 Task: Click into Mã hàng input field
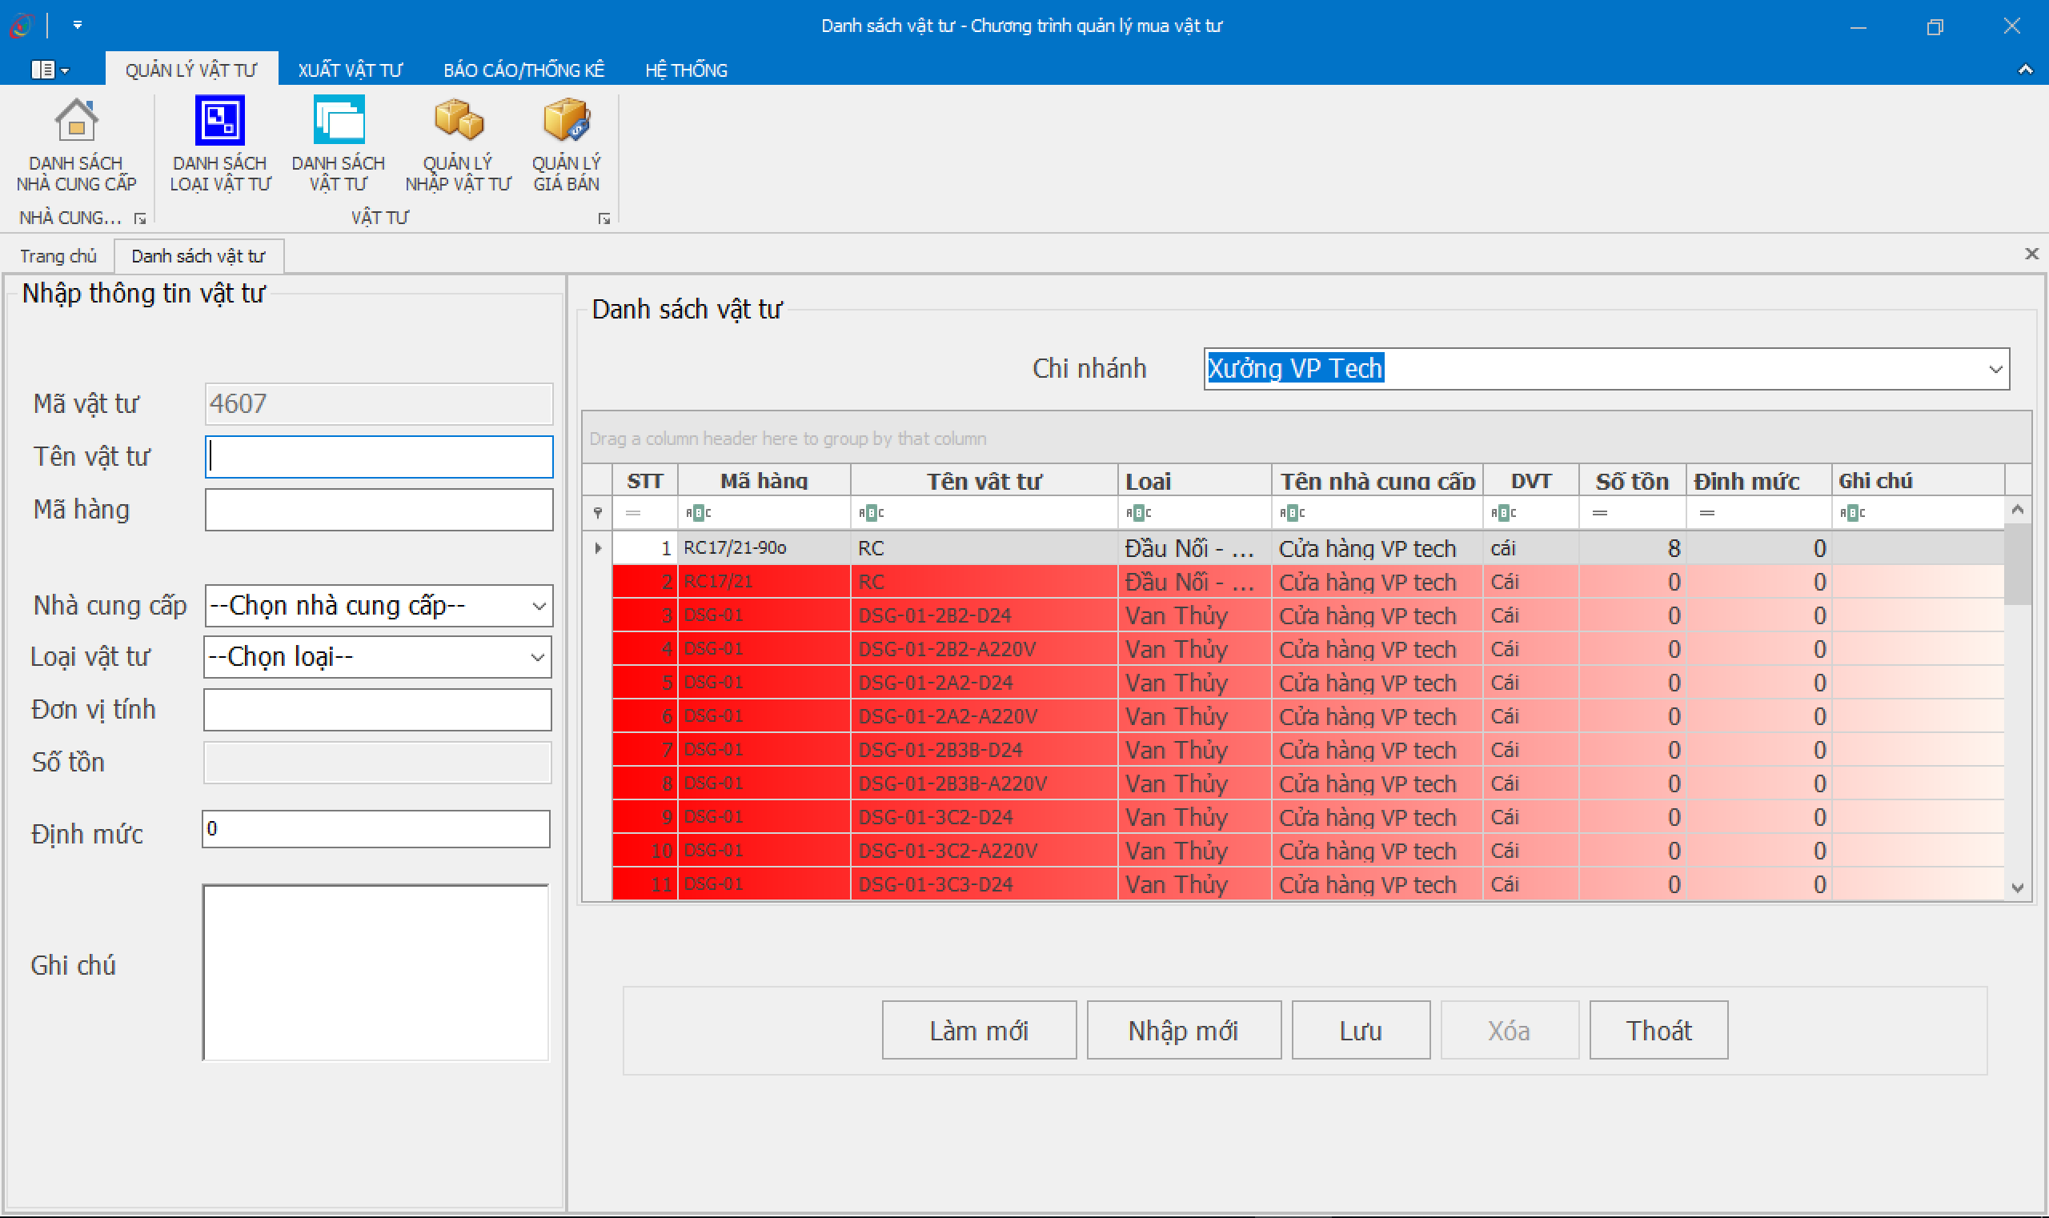pos(379,510)
